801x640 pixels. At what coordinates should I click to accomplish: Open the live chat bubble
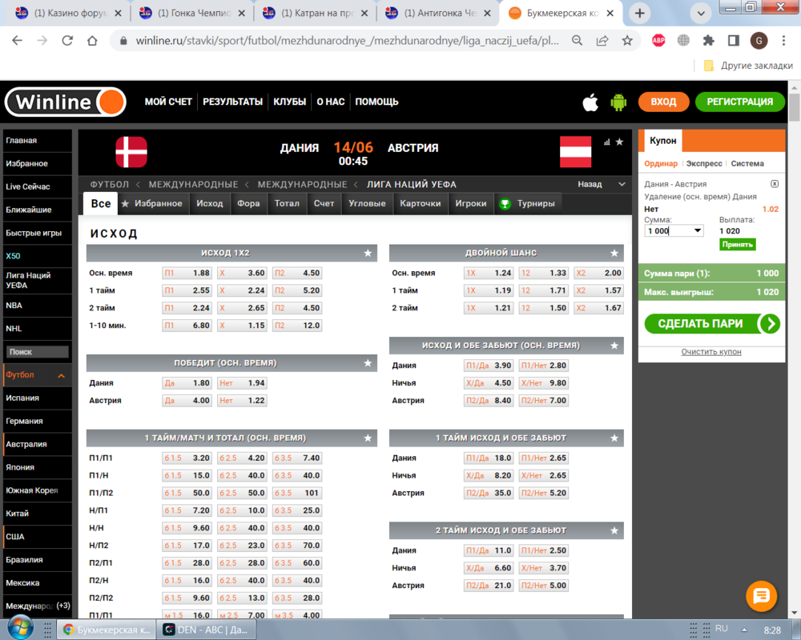pos(761,595)
